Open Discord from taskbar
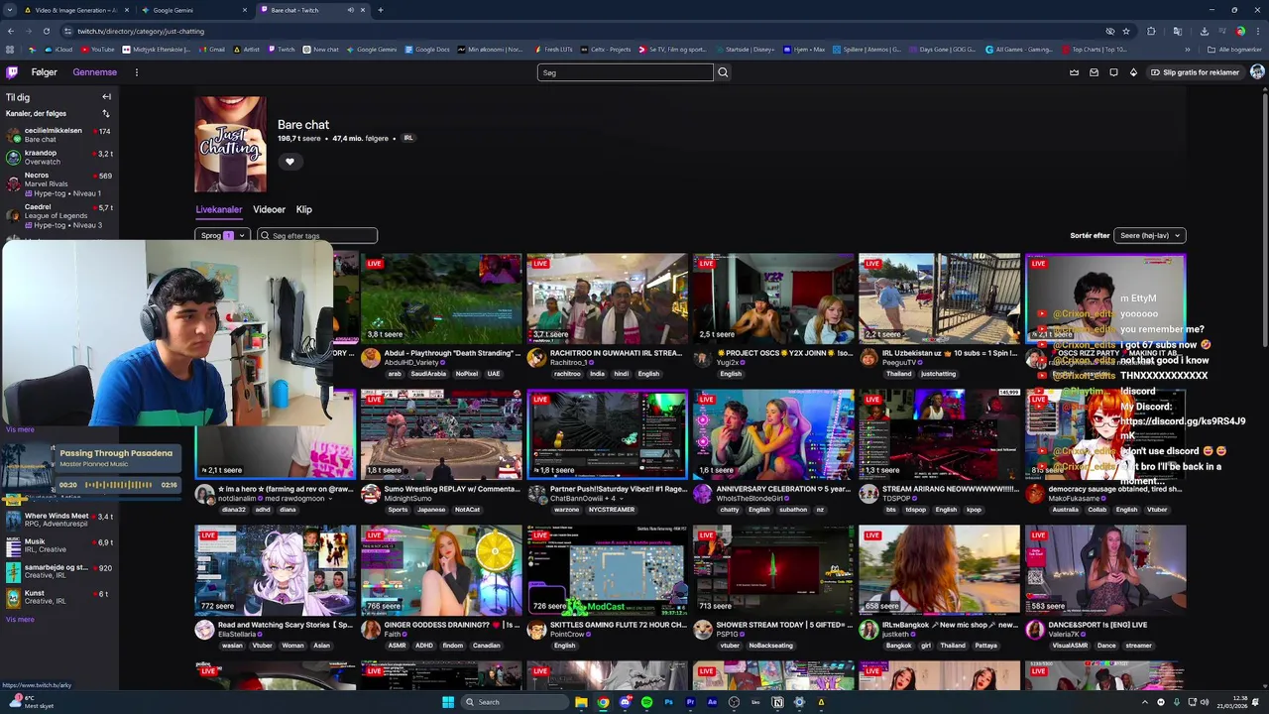1269x714 pixels. click(x=625, y=702)
